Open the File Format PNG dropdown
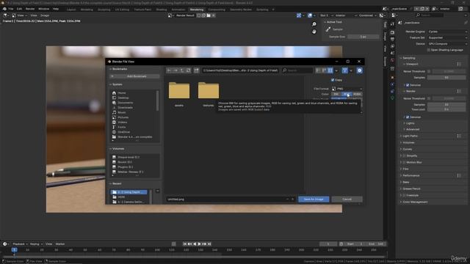The image size is (470, 264). [347, 89]
